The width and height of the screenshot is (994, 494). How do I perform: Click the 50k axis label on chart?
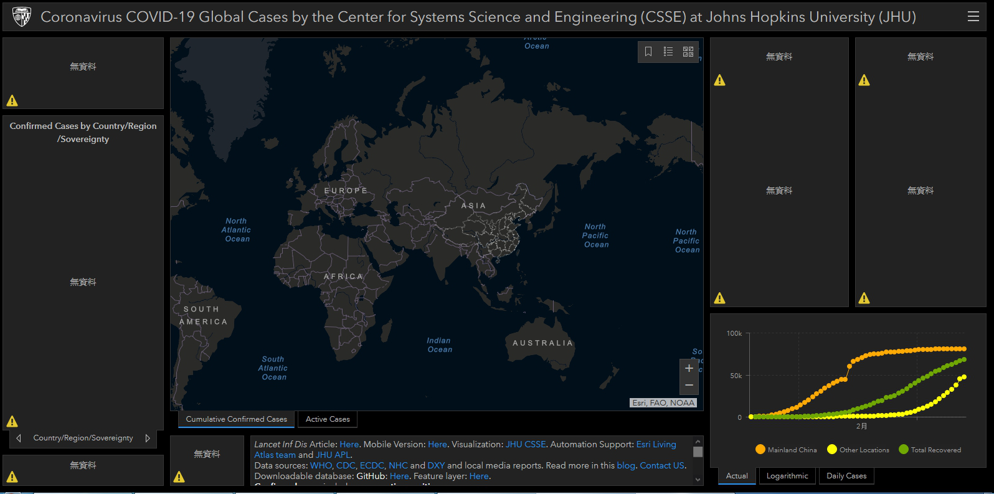pos(736,376)
